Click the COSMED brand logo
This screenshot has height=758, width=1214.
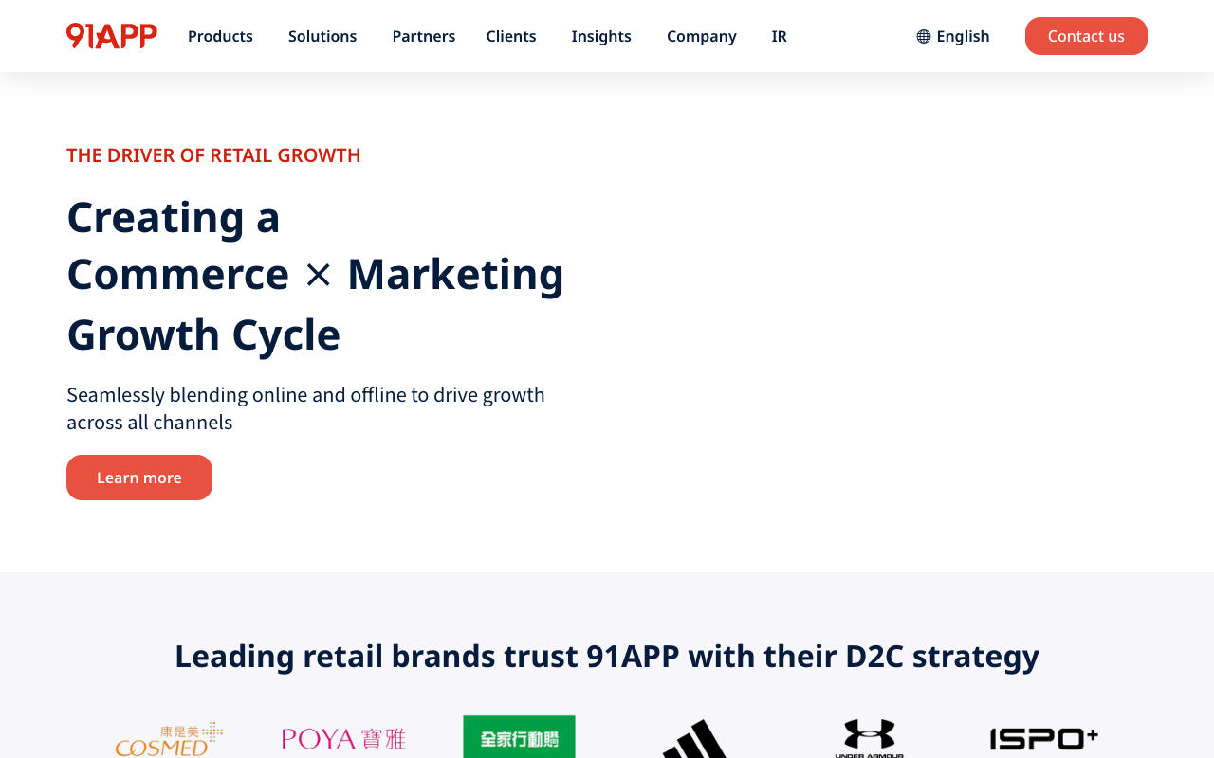click(x=169, y=739)
